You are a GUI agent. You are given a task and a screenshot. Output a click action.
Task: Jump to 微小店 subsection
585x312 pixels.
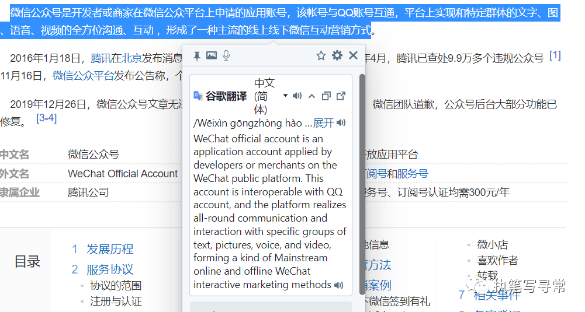(x=493, y=244)
